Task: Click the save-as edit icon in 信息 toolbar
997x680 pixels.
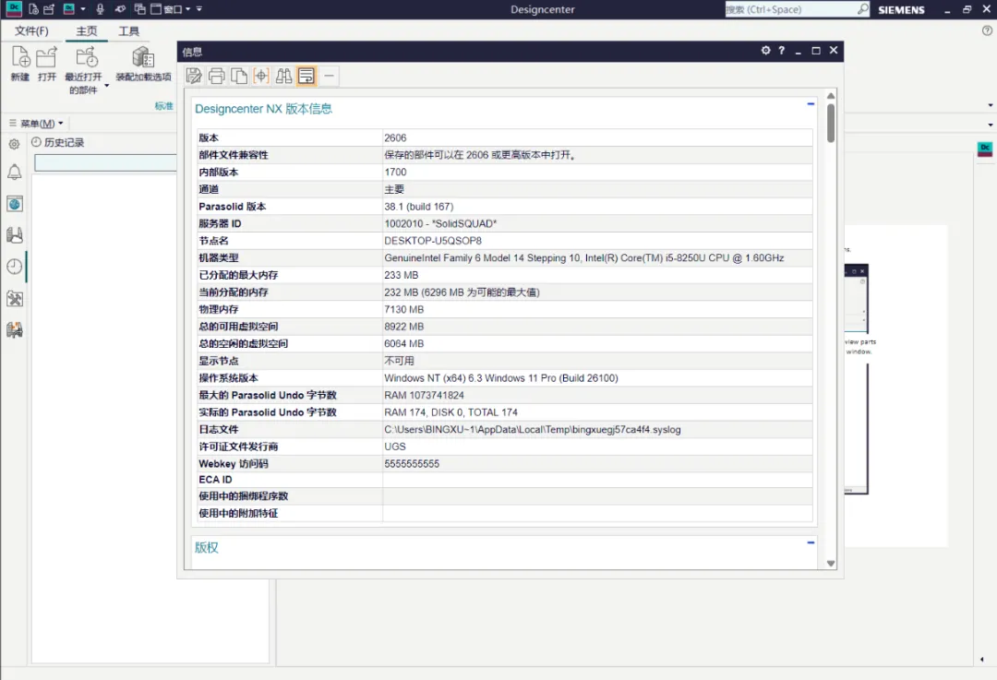Action: (194, 77)
